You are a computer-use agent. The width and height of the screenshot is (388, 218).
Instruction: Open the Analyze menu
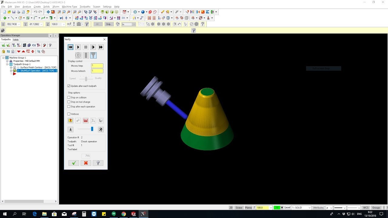pyautogui.click(x=27, y=6)
